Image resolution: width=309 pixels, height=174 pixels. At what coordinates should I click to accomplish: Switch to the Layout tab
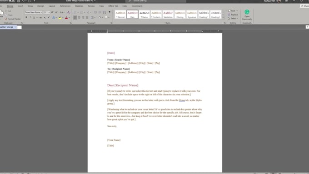click(x=52, y=6)
